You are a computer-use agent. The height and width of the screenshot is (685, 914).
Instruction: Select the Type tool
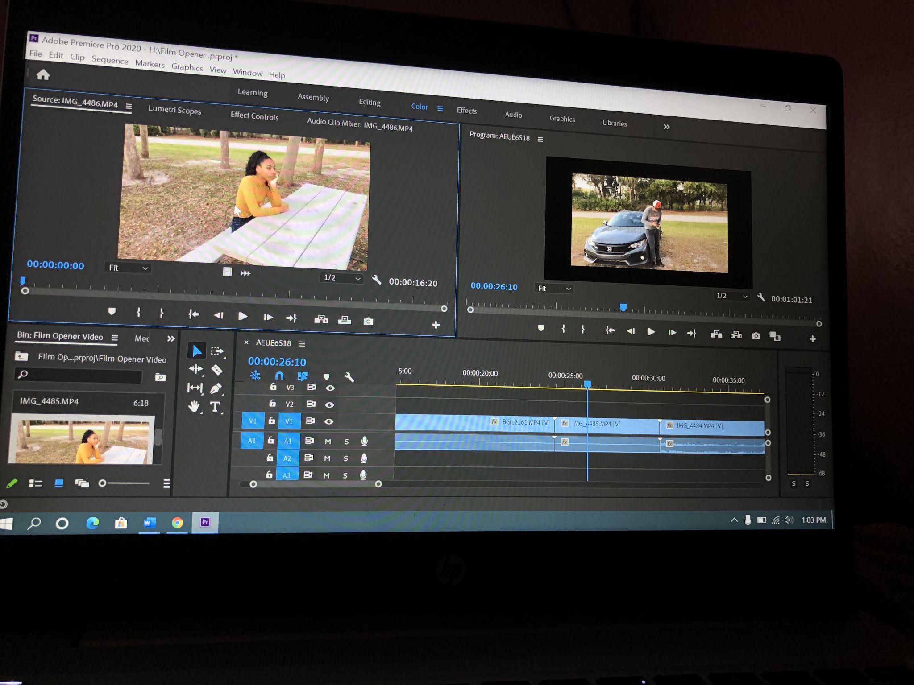click(x=215, y=407)
